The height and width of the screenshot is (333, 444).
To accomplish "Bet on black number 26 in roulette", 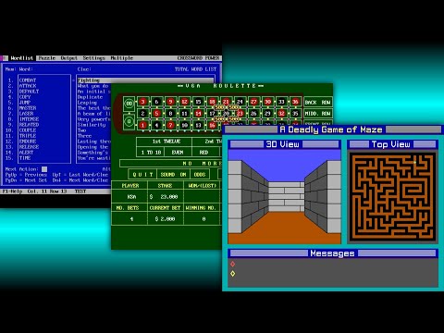I will tap(253, 114).
